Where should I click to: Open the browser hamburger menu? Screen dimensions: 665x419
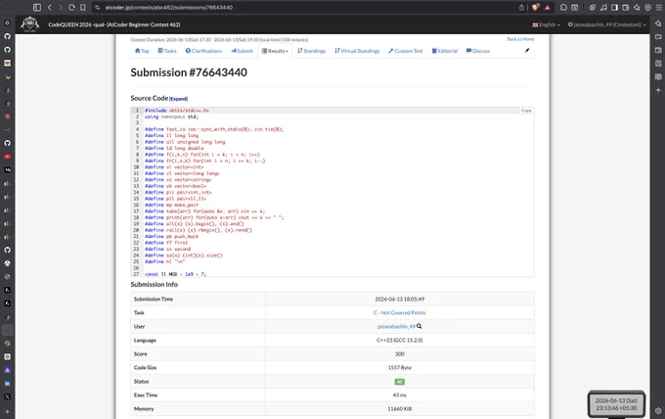[x=658, y=7]
